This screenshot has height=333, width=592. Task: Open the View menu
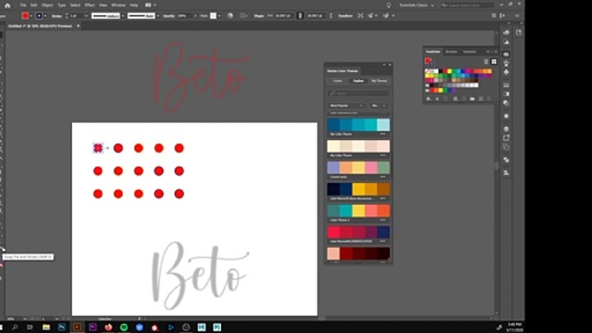click(103, 5)
